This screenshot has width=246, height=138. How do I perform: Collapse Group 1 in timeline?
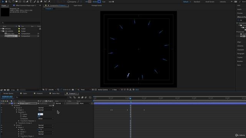(15, 108)
